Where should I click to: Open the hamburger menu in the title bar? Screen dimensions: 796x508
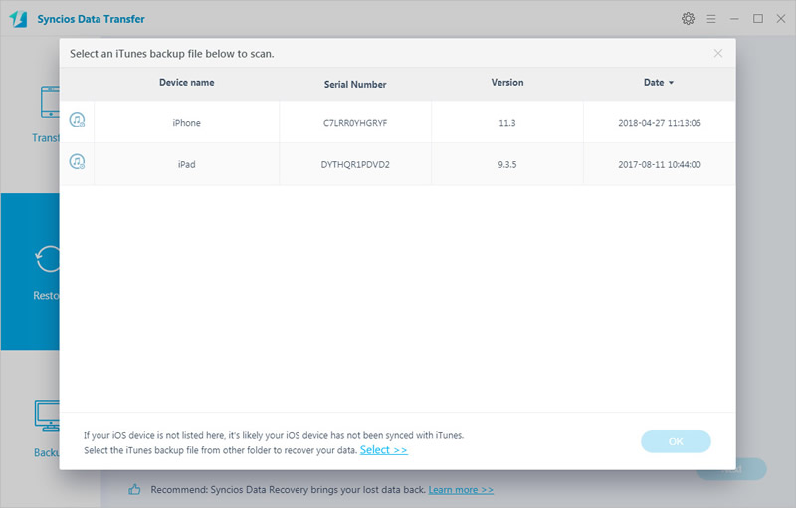(711, 19)
